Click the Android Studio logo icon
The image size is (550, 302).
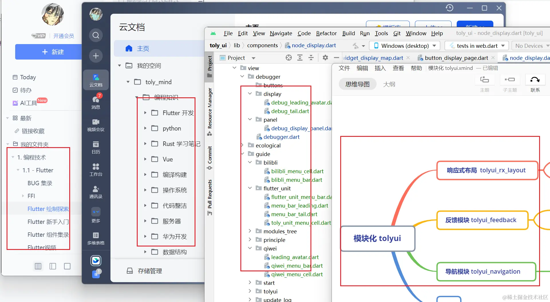coord(213,33)
